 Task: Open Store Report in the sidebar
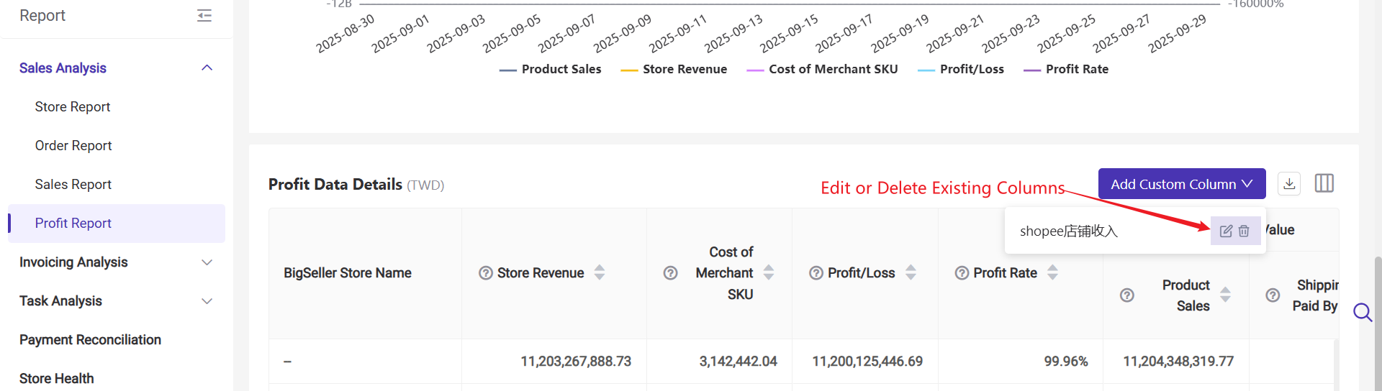point(73,106)
